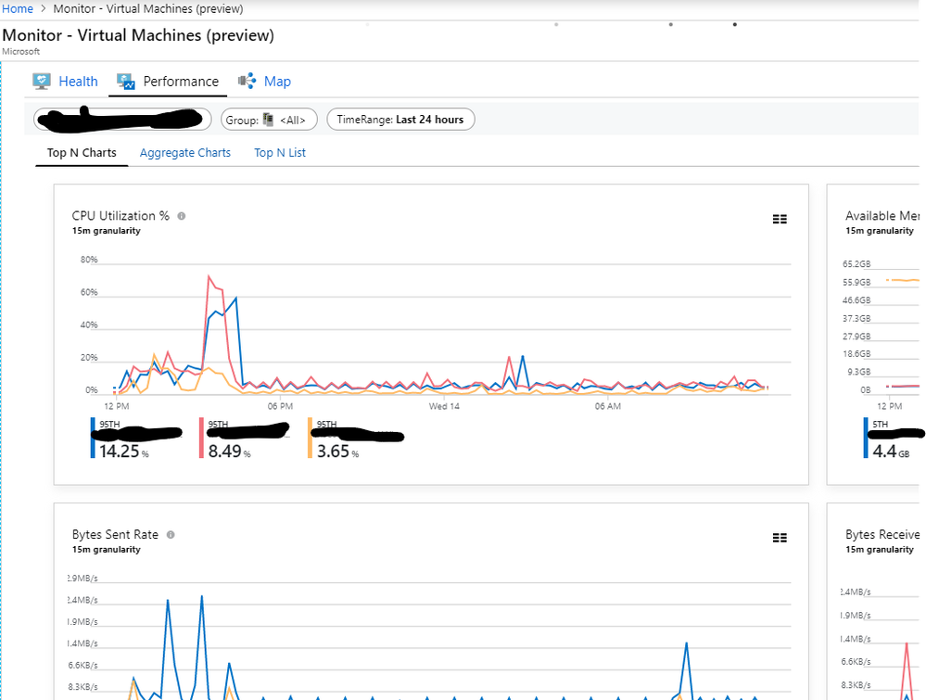Click the Map tab network icon
Screen dimensions: 926x700
pyautogui.click(x=247, y=81)
